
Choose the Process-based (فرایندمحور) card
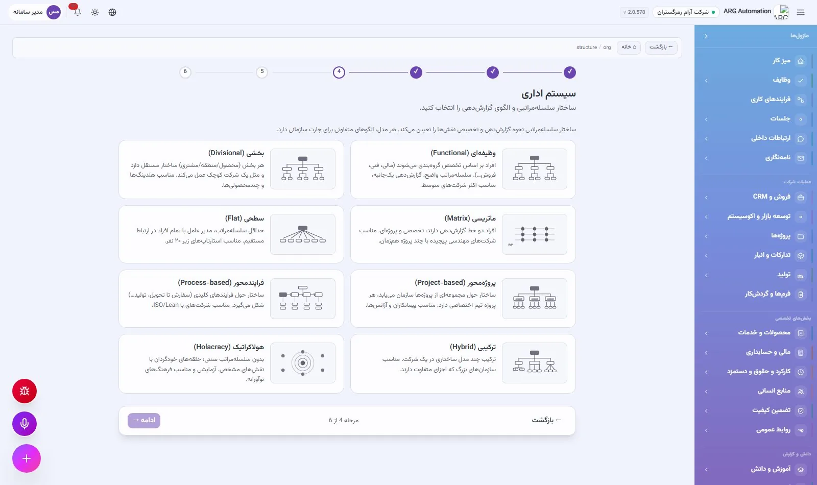point(231,299)
